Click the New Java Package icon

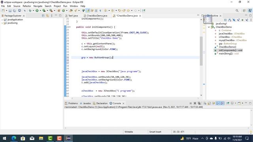(x=59, y=11)
